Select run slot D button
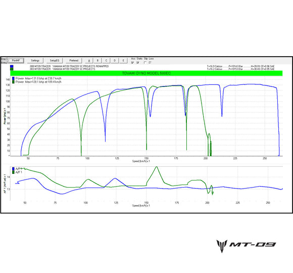The width and height of the screenshot is (293, 273). 115,60
